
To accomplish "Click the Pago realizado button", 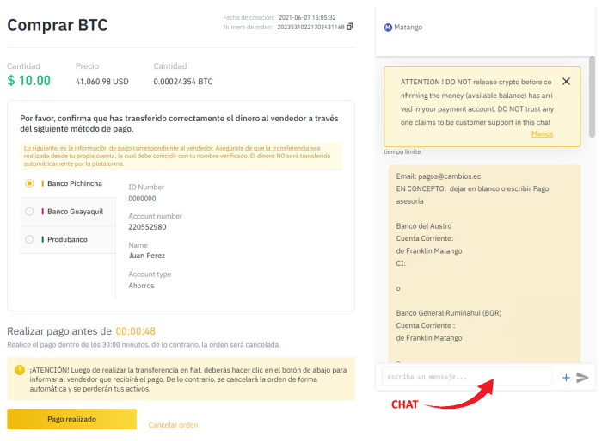I will [71, 419].
